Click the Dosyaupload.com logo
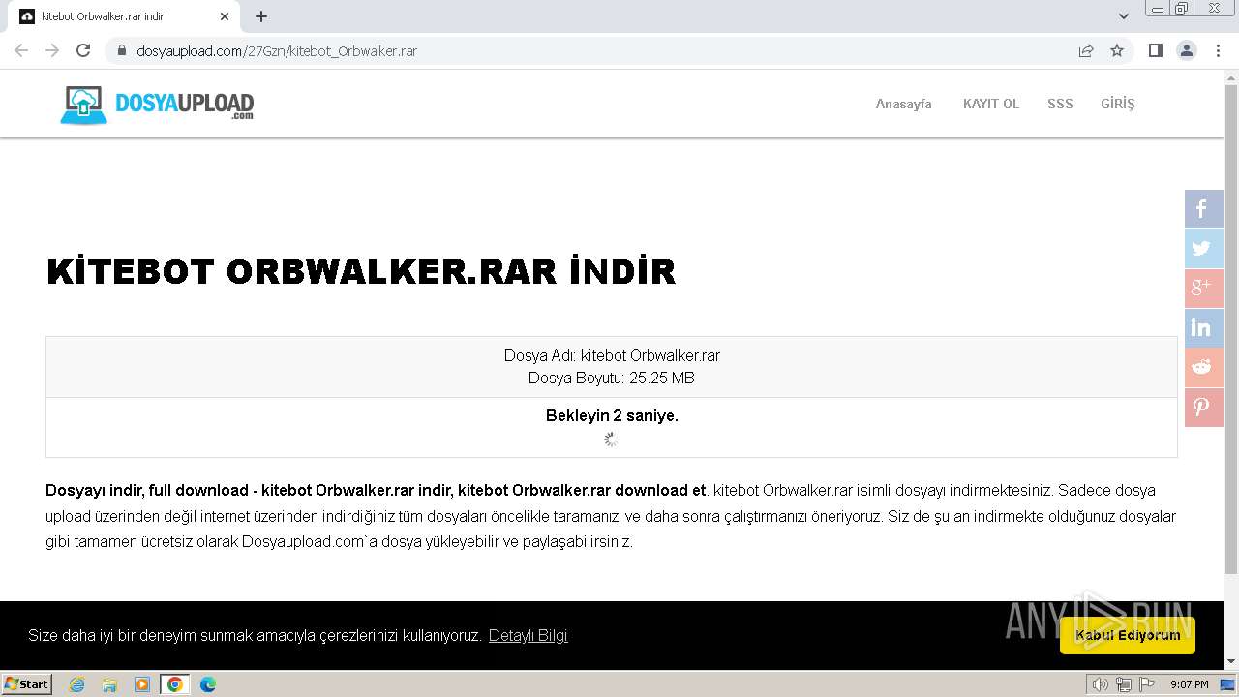The image size is (1239, 697). click(157, 105)
